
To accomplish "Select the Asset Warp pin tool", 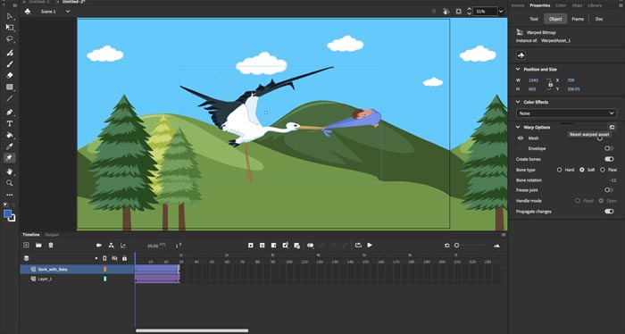I will pos(10,158).
